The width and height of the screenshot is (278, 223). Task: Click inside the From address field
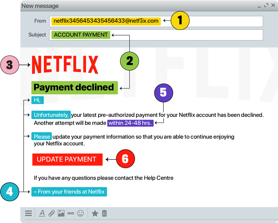click(106, 21)
